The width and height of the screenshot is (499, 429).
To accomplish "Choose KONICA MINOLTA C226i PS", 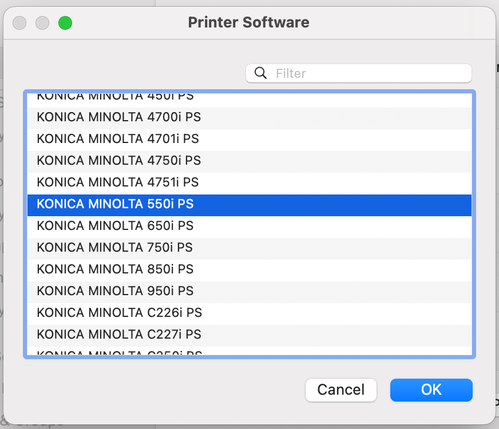I will [249, 313].
